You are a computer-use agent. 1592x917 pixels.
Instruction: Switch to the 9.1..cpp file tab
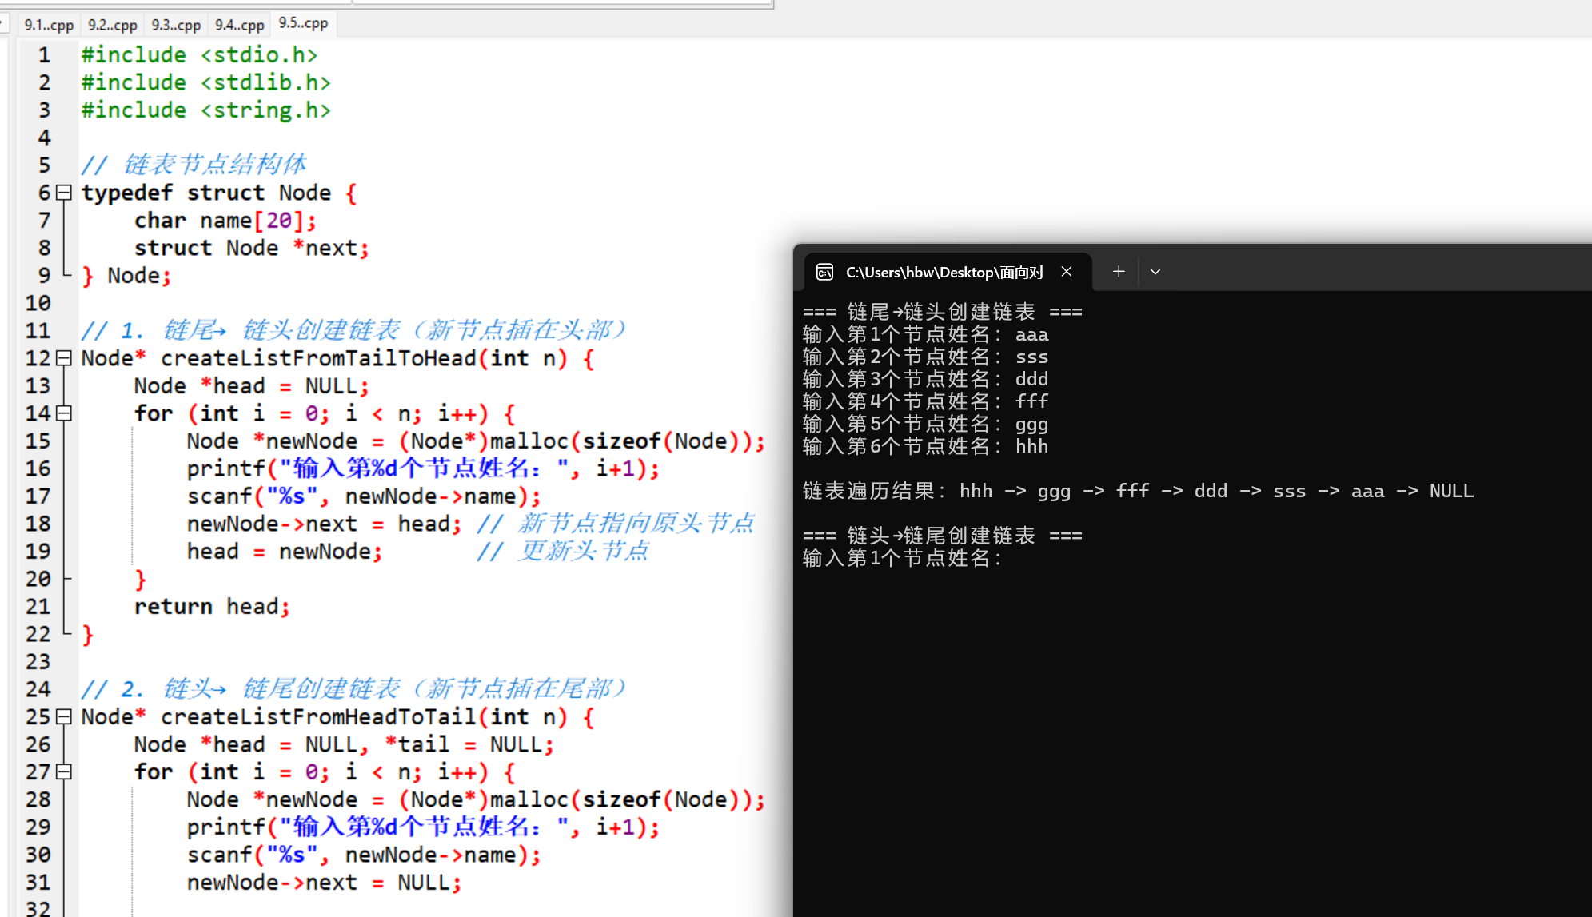click(x=49, y=25)
